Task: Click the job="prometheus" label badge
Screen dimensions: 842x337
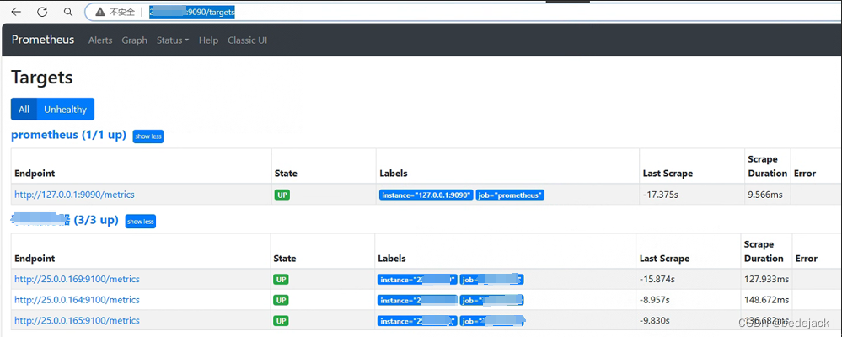Action: pos(510,195)
